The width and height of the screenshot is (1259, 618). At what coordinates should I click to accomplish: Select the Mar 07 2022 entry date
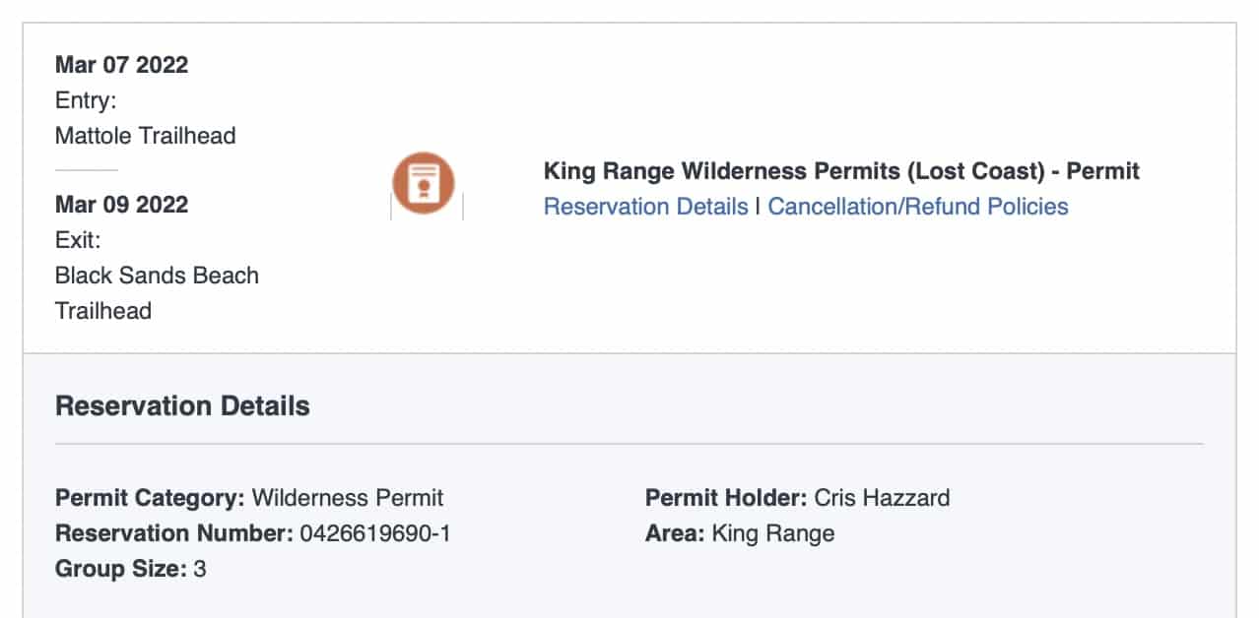click(x=121, y=65)
